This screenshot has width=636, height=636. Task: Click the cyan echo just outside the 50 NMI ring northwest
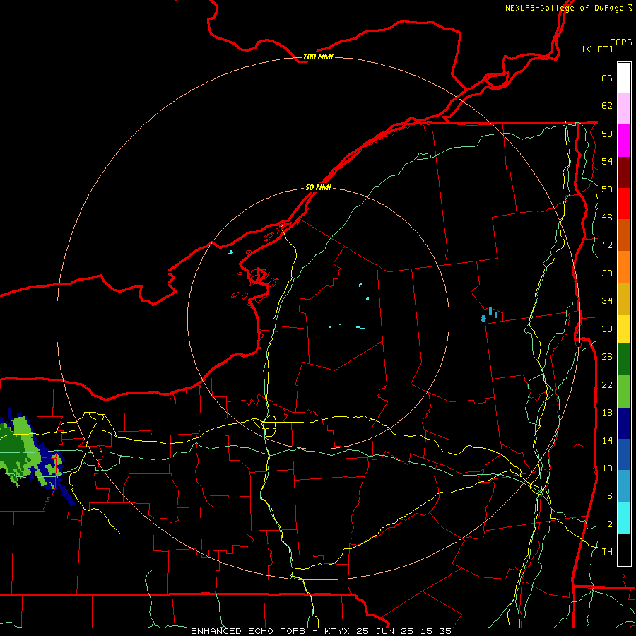point(230,252)
